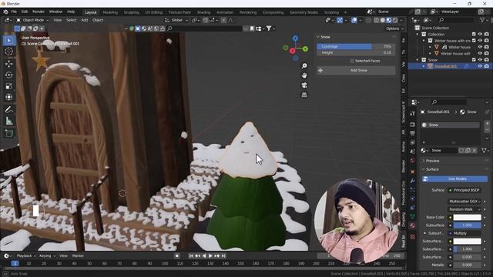Click the Add Snow button

tap(356, 70)
